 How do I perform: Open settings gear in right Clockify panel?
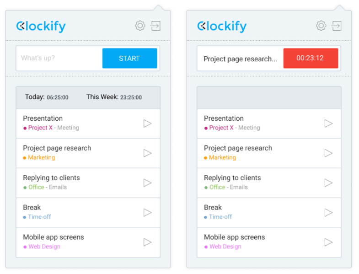[x=321, y=26]
